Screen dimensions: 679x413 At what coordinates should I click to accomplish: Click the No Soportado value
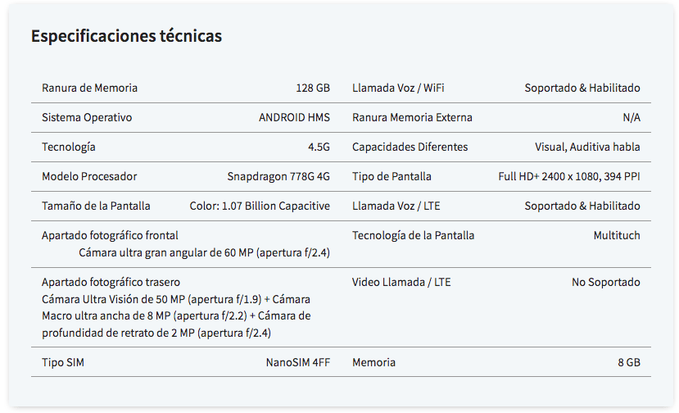(x=606, y=282)
